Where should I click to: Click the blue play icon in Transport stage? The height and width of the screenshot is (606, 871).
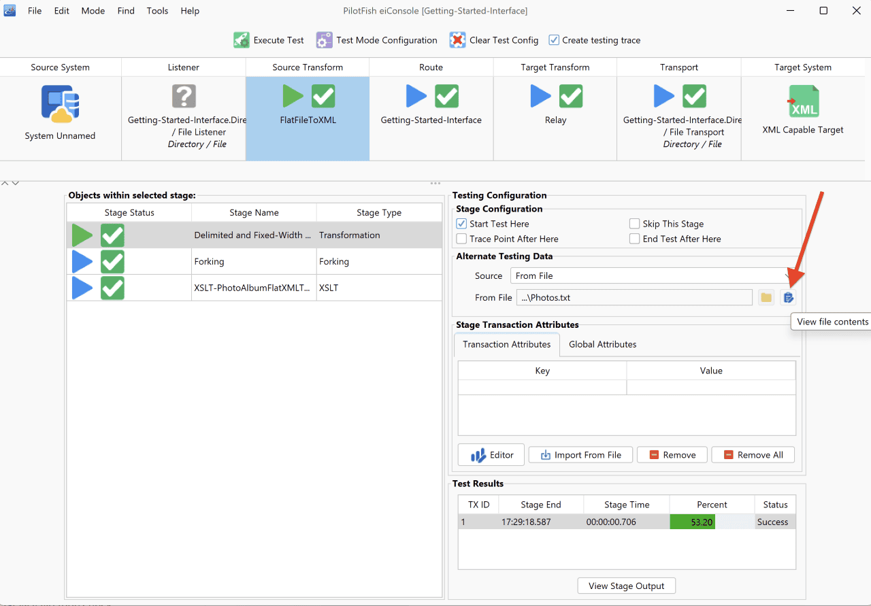pos(664,96)
